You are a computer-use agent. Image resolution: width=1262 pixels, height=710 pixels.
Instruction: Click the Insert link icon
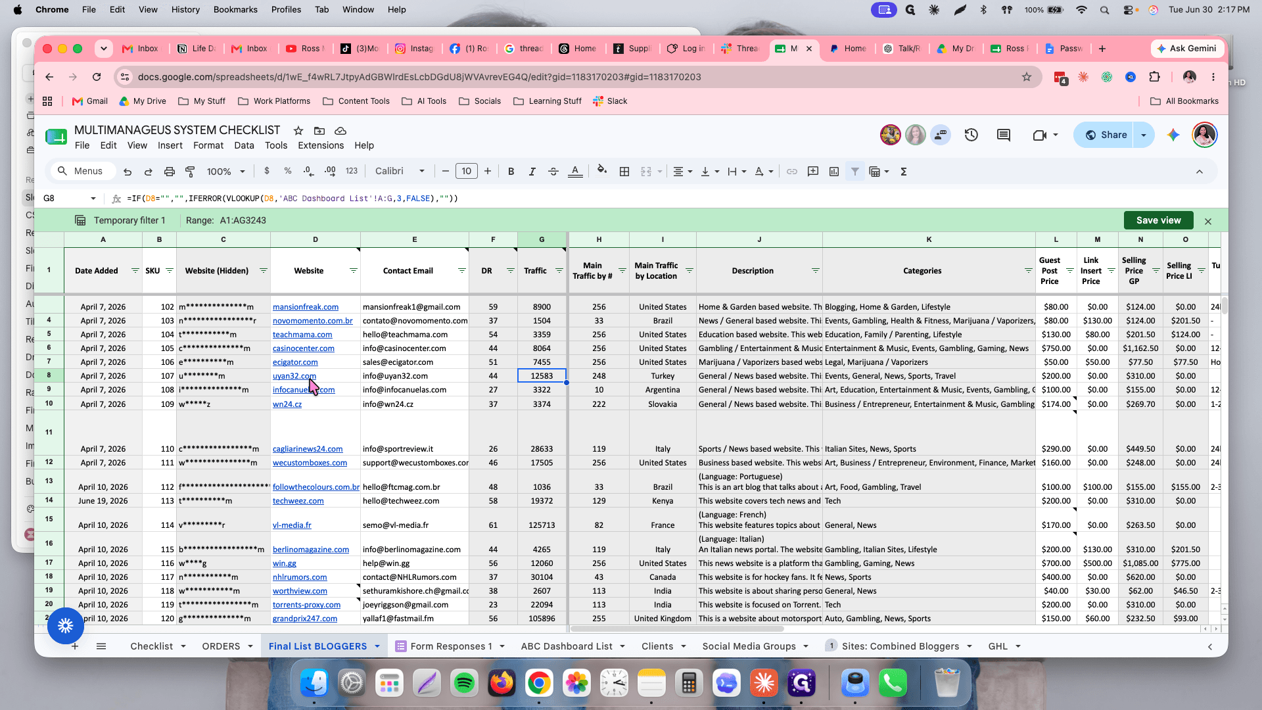[x=792, y=172]
